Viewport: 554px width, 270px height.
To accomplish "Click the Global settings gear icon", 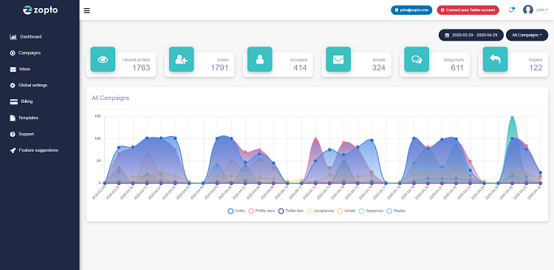I will point(13,85).
